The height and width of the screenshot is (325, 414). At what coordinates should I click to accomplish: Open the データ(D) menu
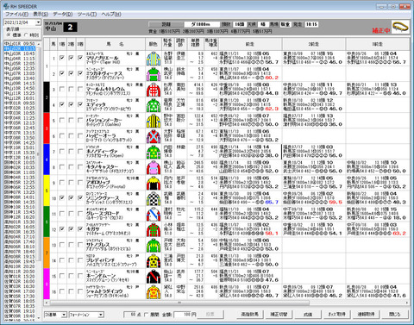[63, 14]
